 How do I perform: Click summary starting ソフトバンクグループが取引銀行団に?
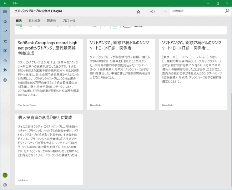(120, 67)
